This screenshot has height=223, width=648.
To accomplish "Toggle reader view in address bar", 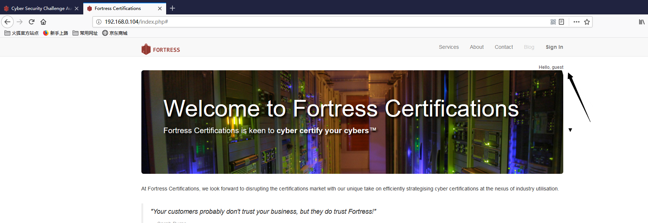I will point(561,22).
